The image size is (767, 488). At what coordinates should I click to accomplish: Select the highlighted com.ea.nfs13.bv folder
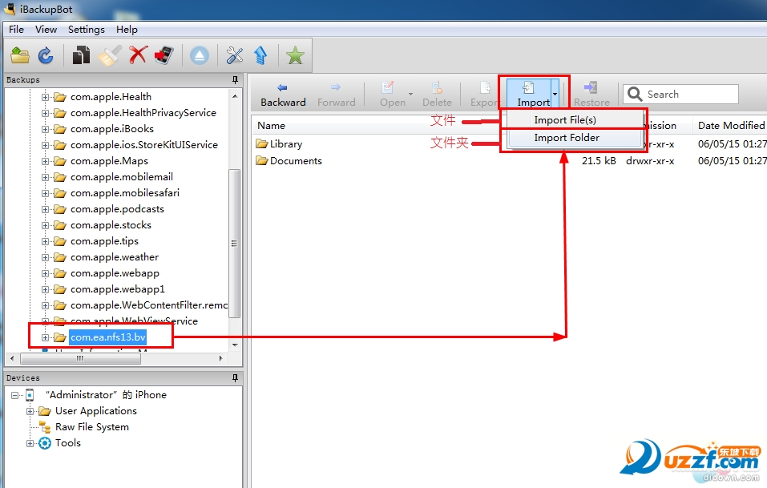(107, 337)
